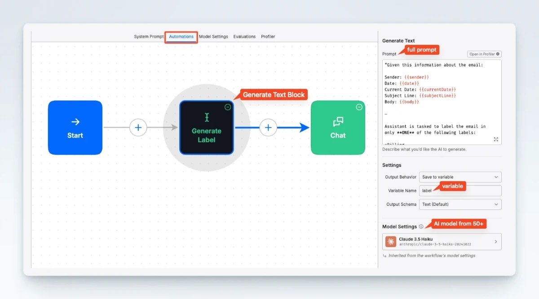Open the Output Schema dropdown showing Text (Default)
Image resolution: width=539 pixels, height=299 pixels.
tap(460, 204)
